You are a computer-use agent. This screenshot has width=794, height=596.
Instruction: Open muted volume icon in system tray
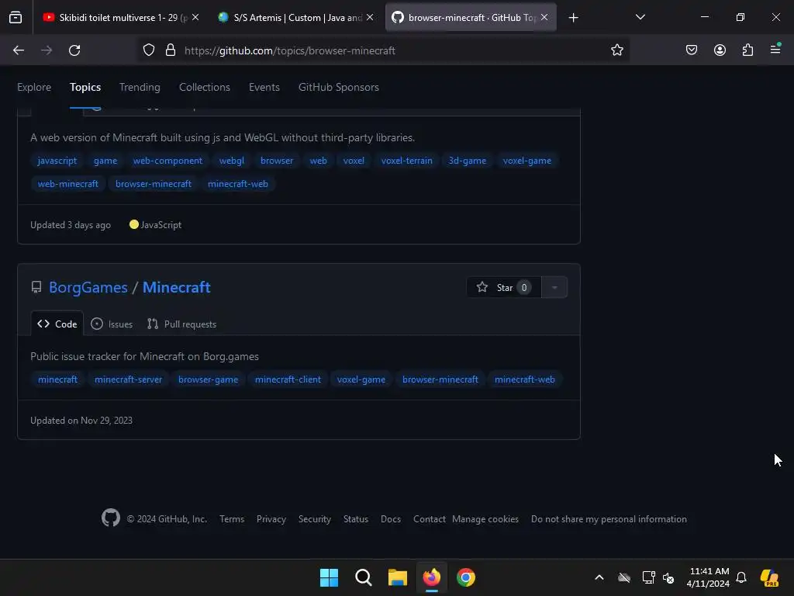(668, 577)
